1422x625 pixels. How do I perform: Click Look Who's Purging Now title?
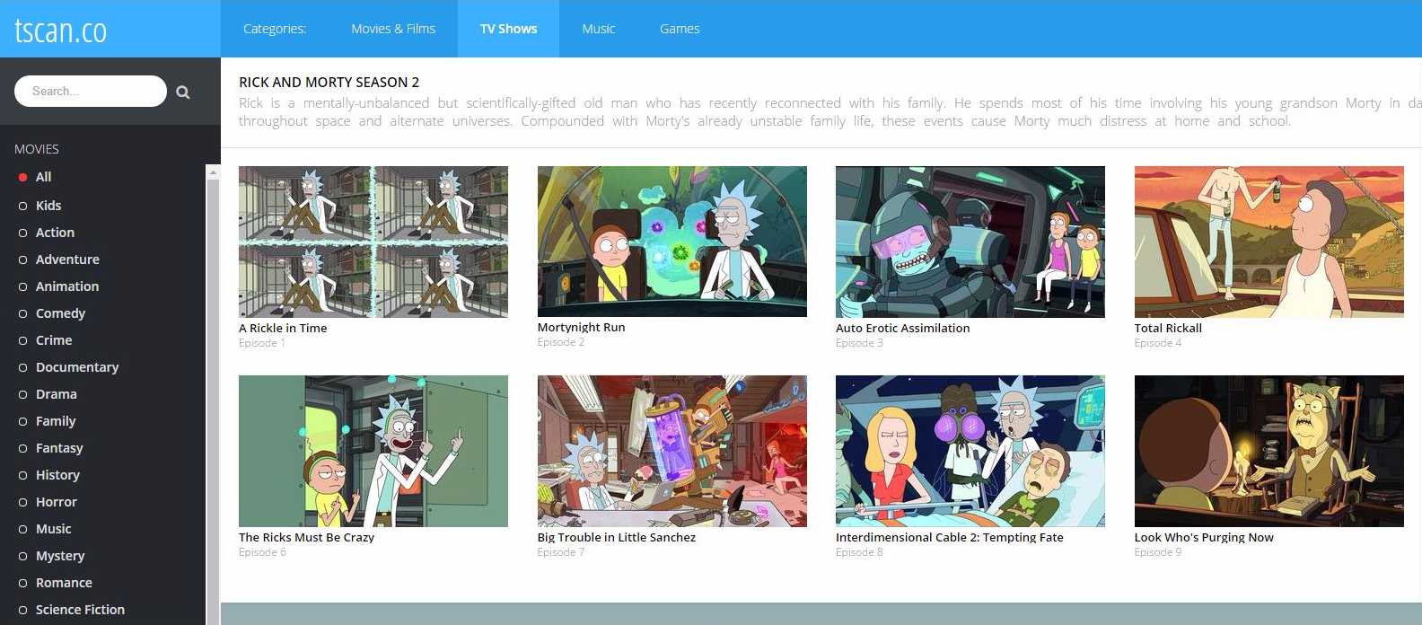pyautogui.click(x=1204, y=537)
